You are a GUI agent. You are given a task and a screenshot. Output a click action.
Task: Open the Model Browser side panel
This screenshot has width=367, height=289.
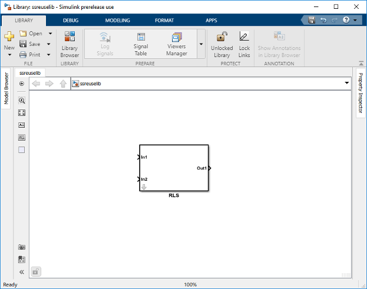[6, 88]
